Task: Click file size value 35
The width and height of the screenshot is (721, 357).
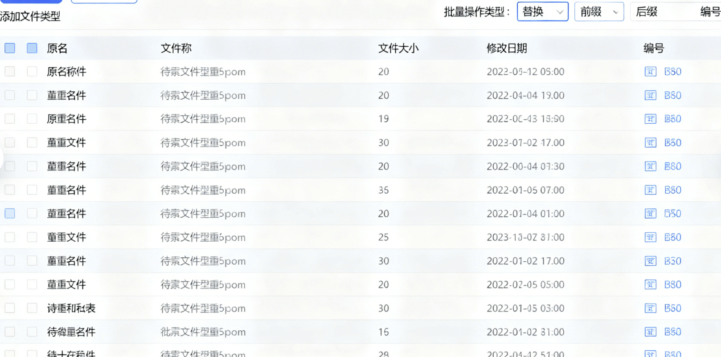Action: point(384,190)
